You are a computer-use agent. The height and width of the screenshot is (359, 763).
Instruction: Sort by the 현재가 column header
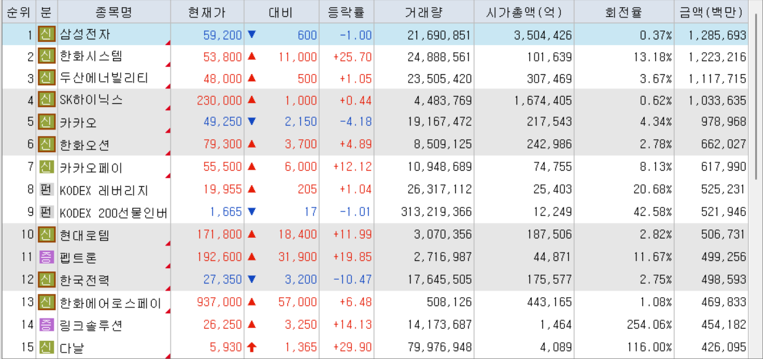pyautogui.click(x=208, y=12)
